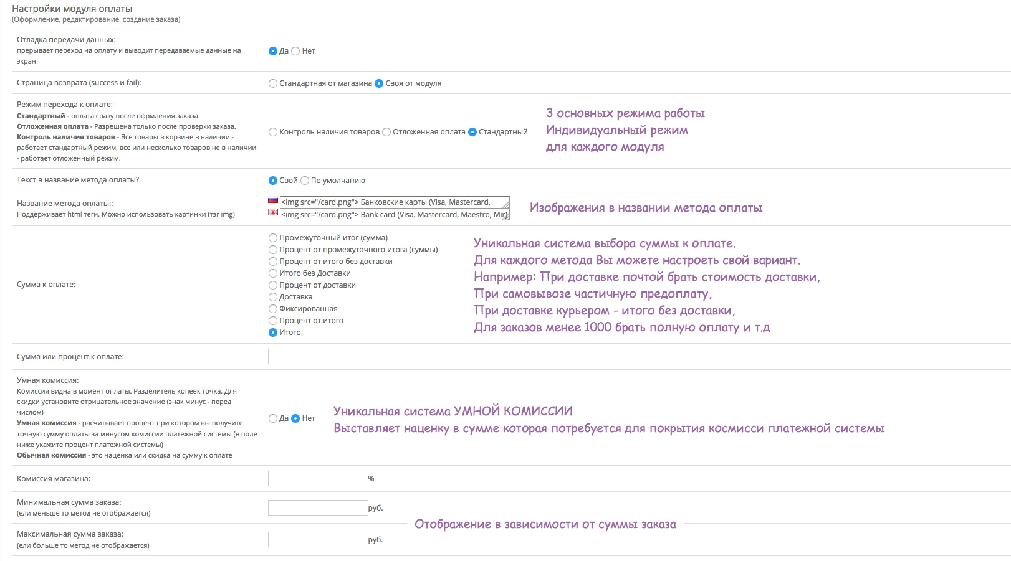This screenshot has width=1011, height=561.
Task: Select Процент от итого option
Action: click(272, 321)
